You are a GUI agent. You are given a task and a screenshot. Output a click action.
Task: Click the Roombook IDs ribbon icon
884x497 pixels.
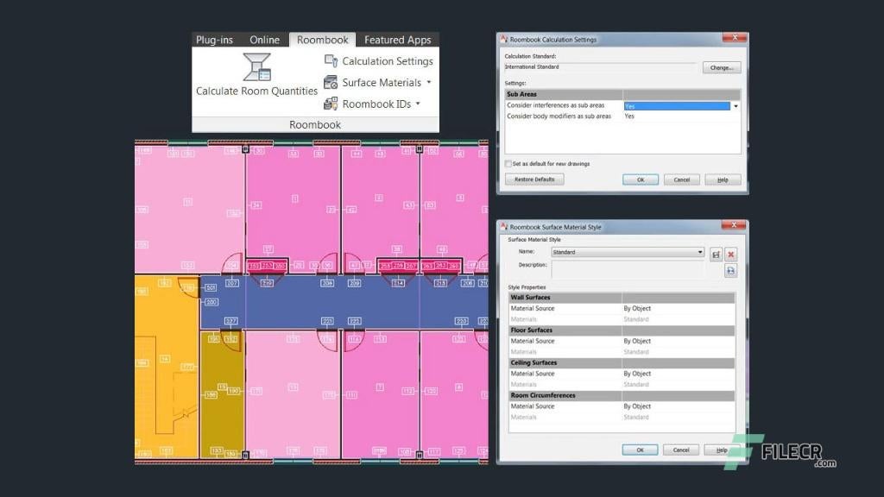click(330, 104)
